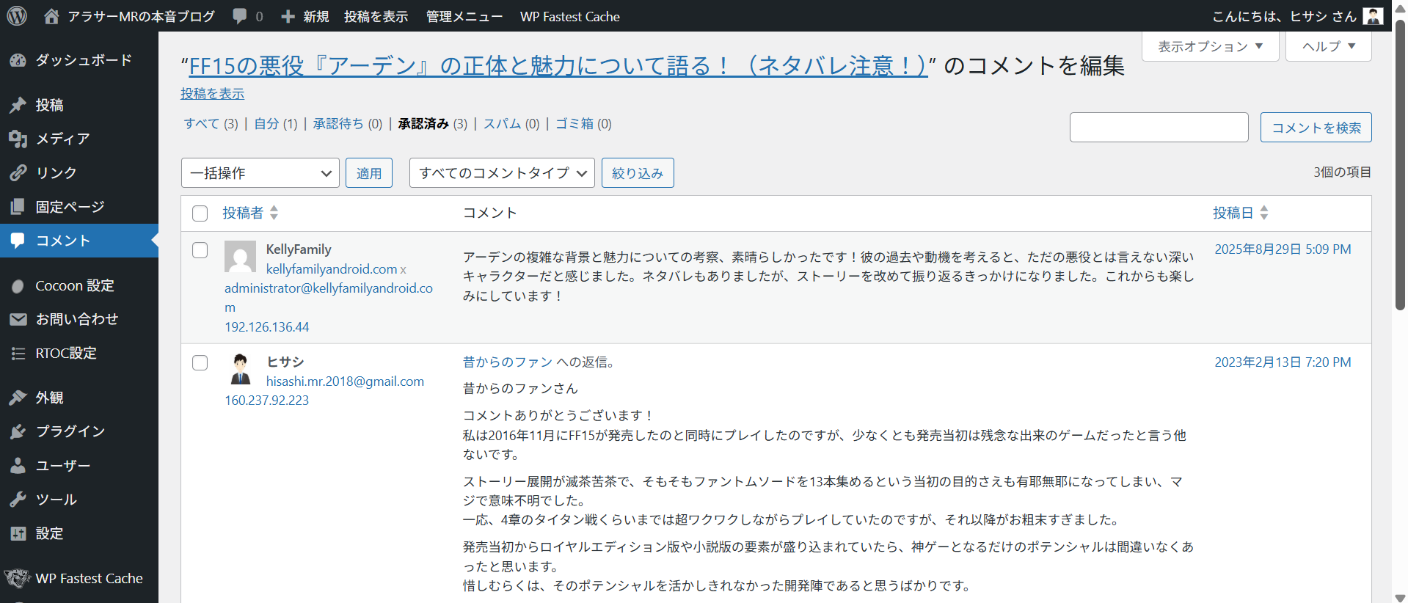
Task: Toggle the select-all comments checkbox
Action: point(200,213)
